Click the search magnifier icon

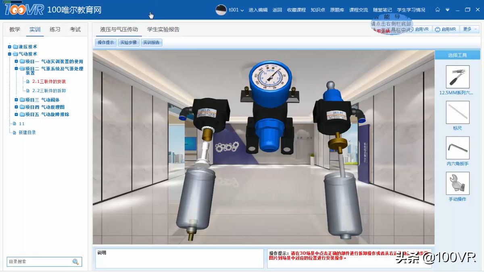[x=75, y=262]
